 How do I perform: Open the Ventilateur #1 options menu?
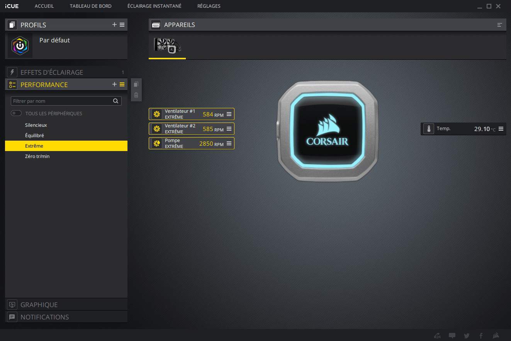click(x=229, y=114)
